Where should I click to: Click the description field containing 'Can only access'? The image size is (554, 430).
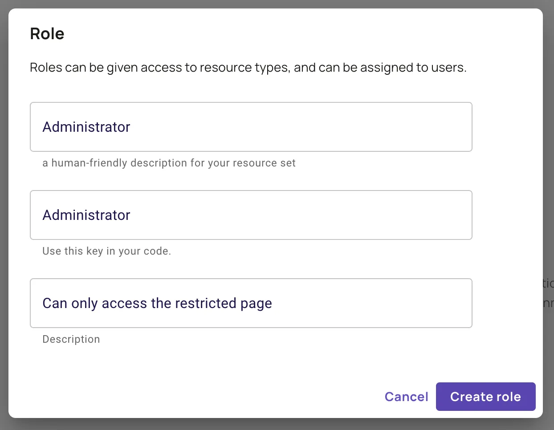click(x=251, y=303)
